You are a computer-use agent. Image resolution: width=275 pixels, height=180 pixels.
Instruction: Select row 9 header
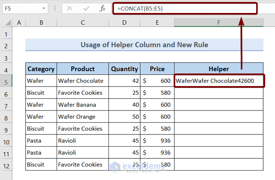click(x=6, y=129)
